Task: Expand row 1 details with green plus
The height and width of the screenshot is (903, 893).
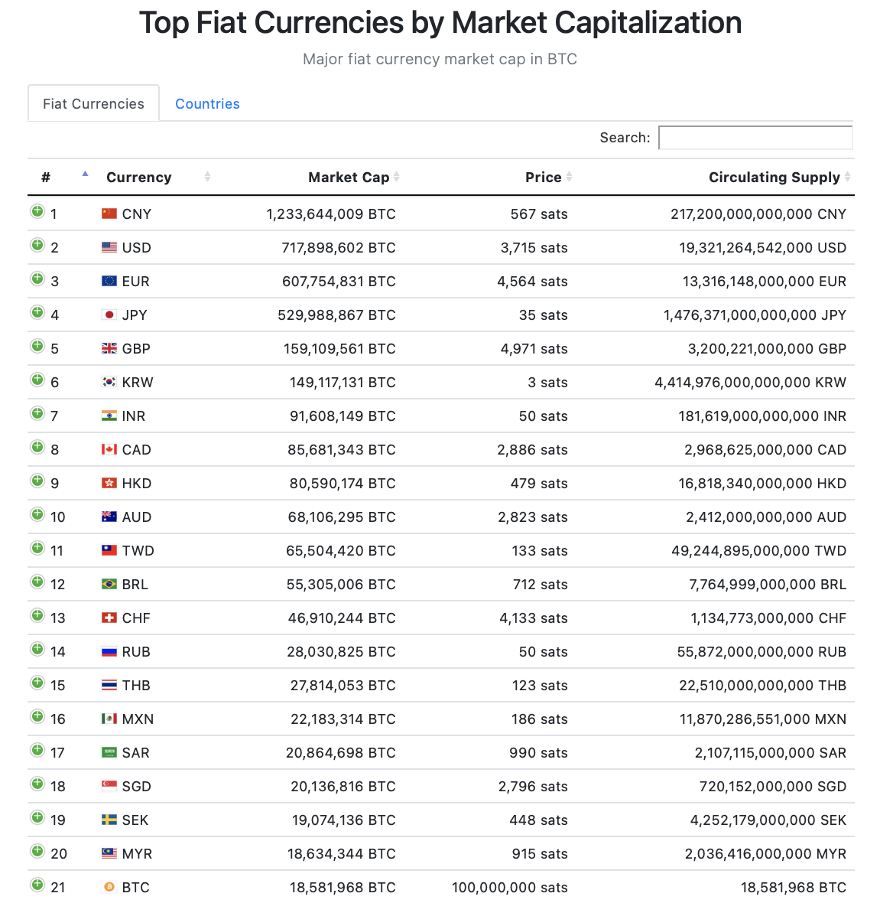Action: click(x=37, y=211)
